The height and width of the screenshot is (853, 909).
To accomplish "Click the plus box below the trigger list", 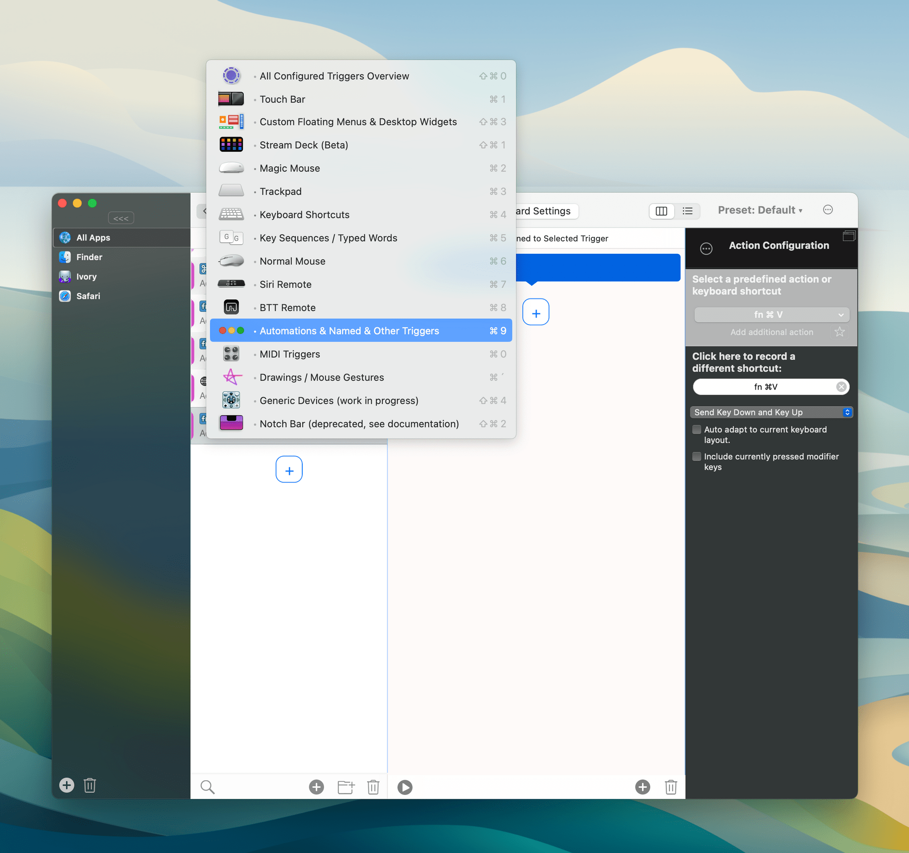I will click(289, 469).
